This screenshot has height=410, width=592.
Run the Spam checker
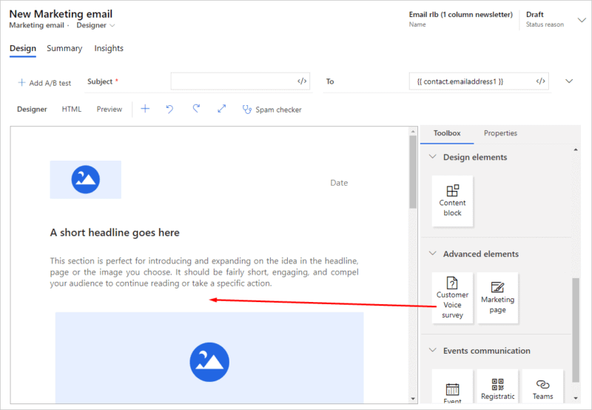click(272, 110)
